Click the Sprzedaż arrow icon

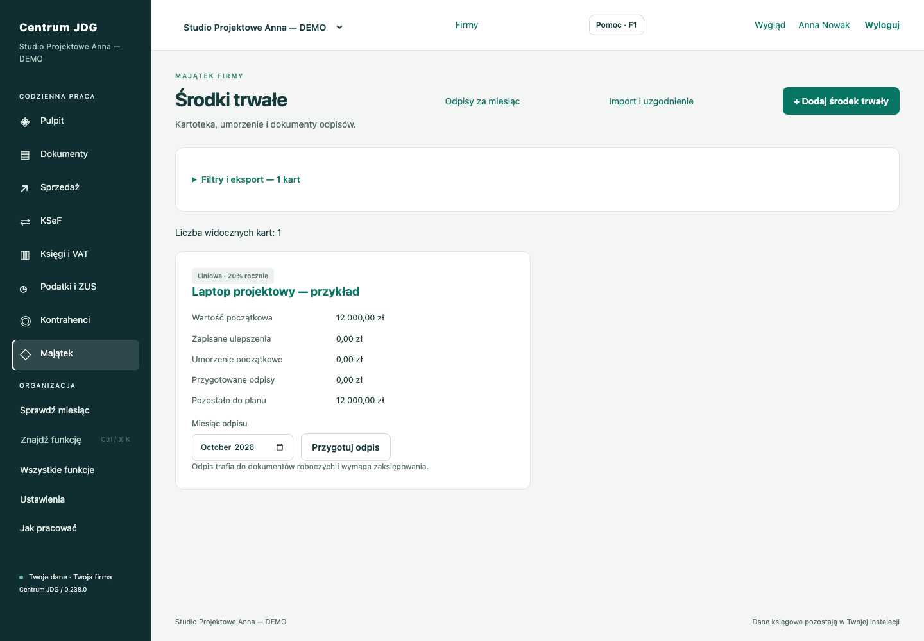pos(25,188)
